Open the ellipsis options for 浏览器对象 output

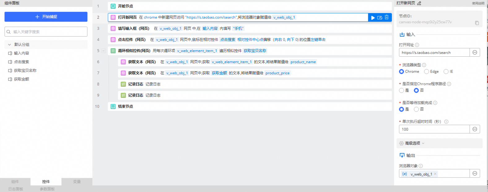(475, 173)
